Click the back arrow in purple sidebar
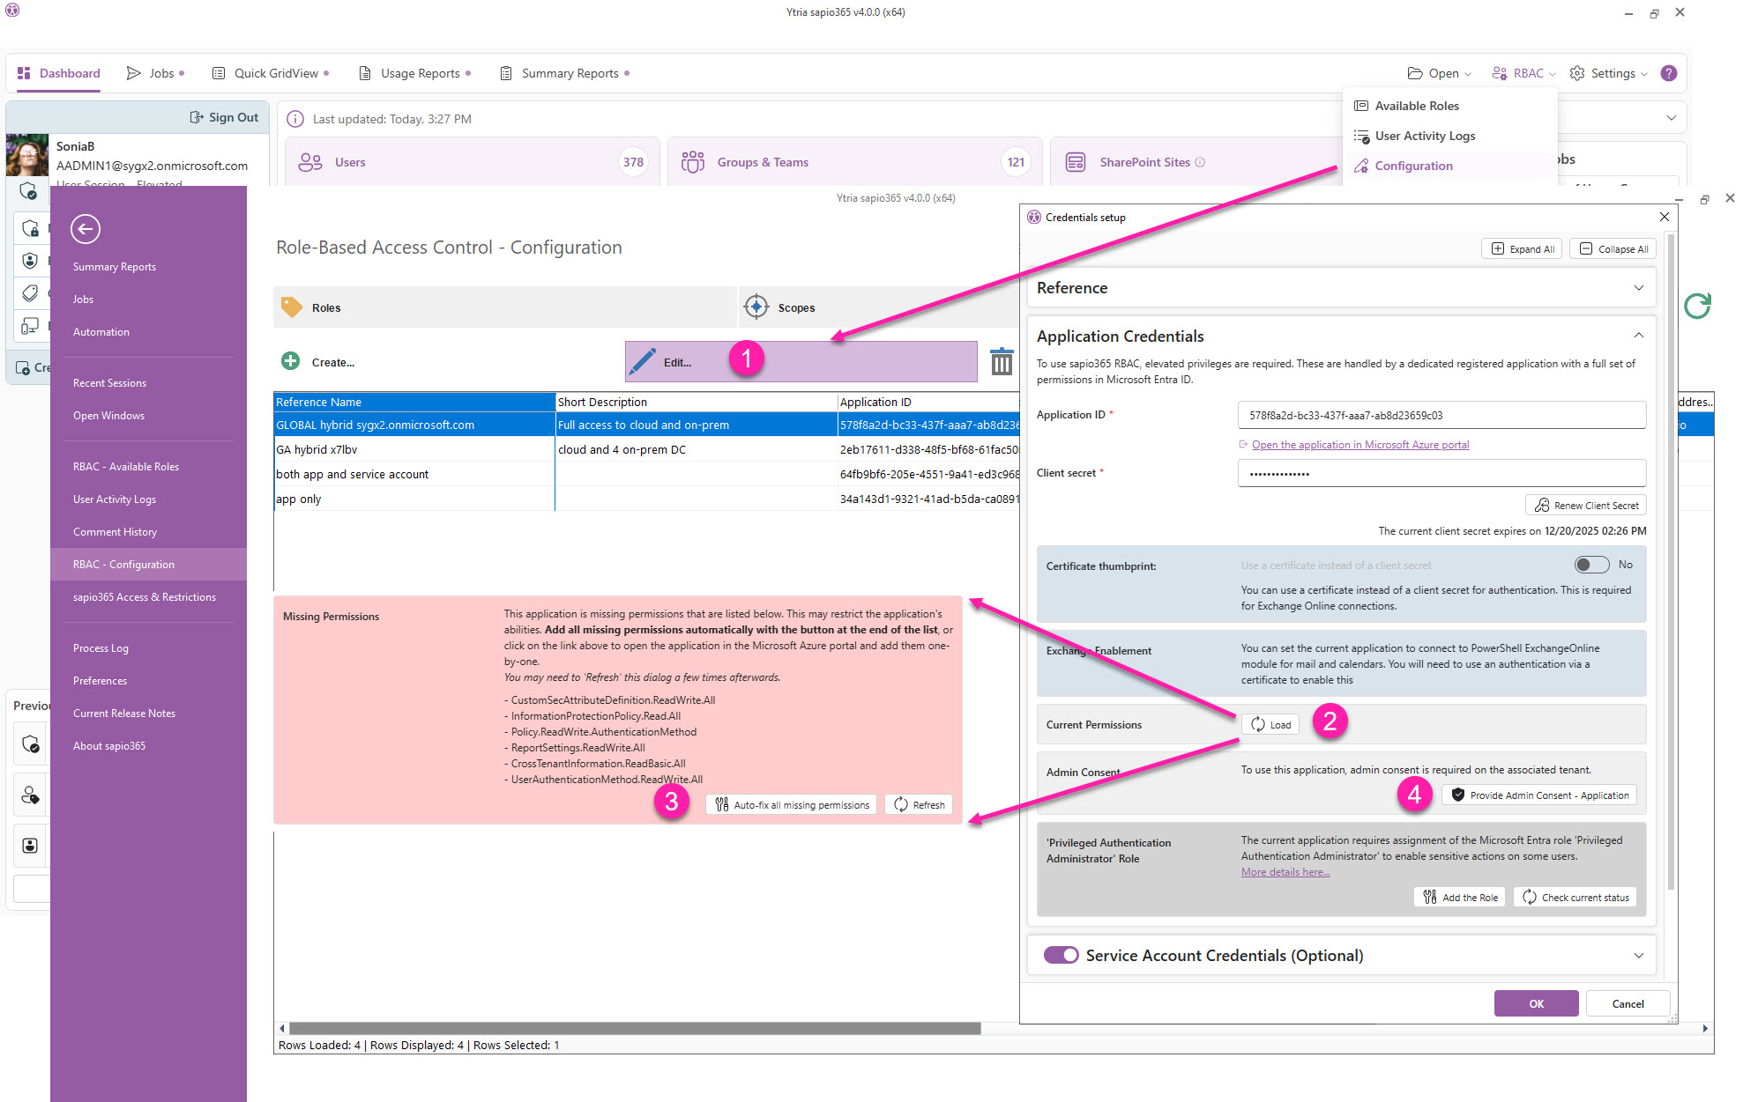This screenshot has width=1743, height=1102. 86,229
